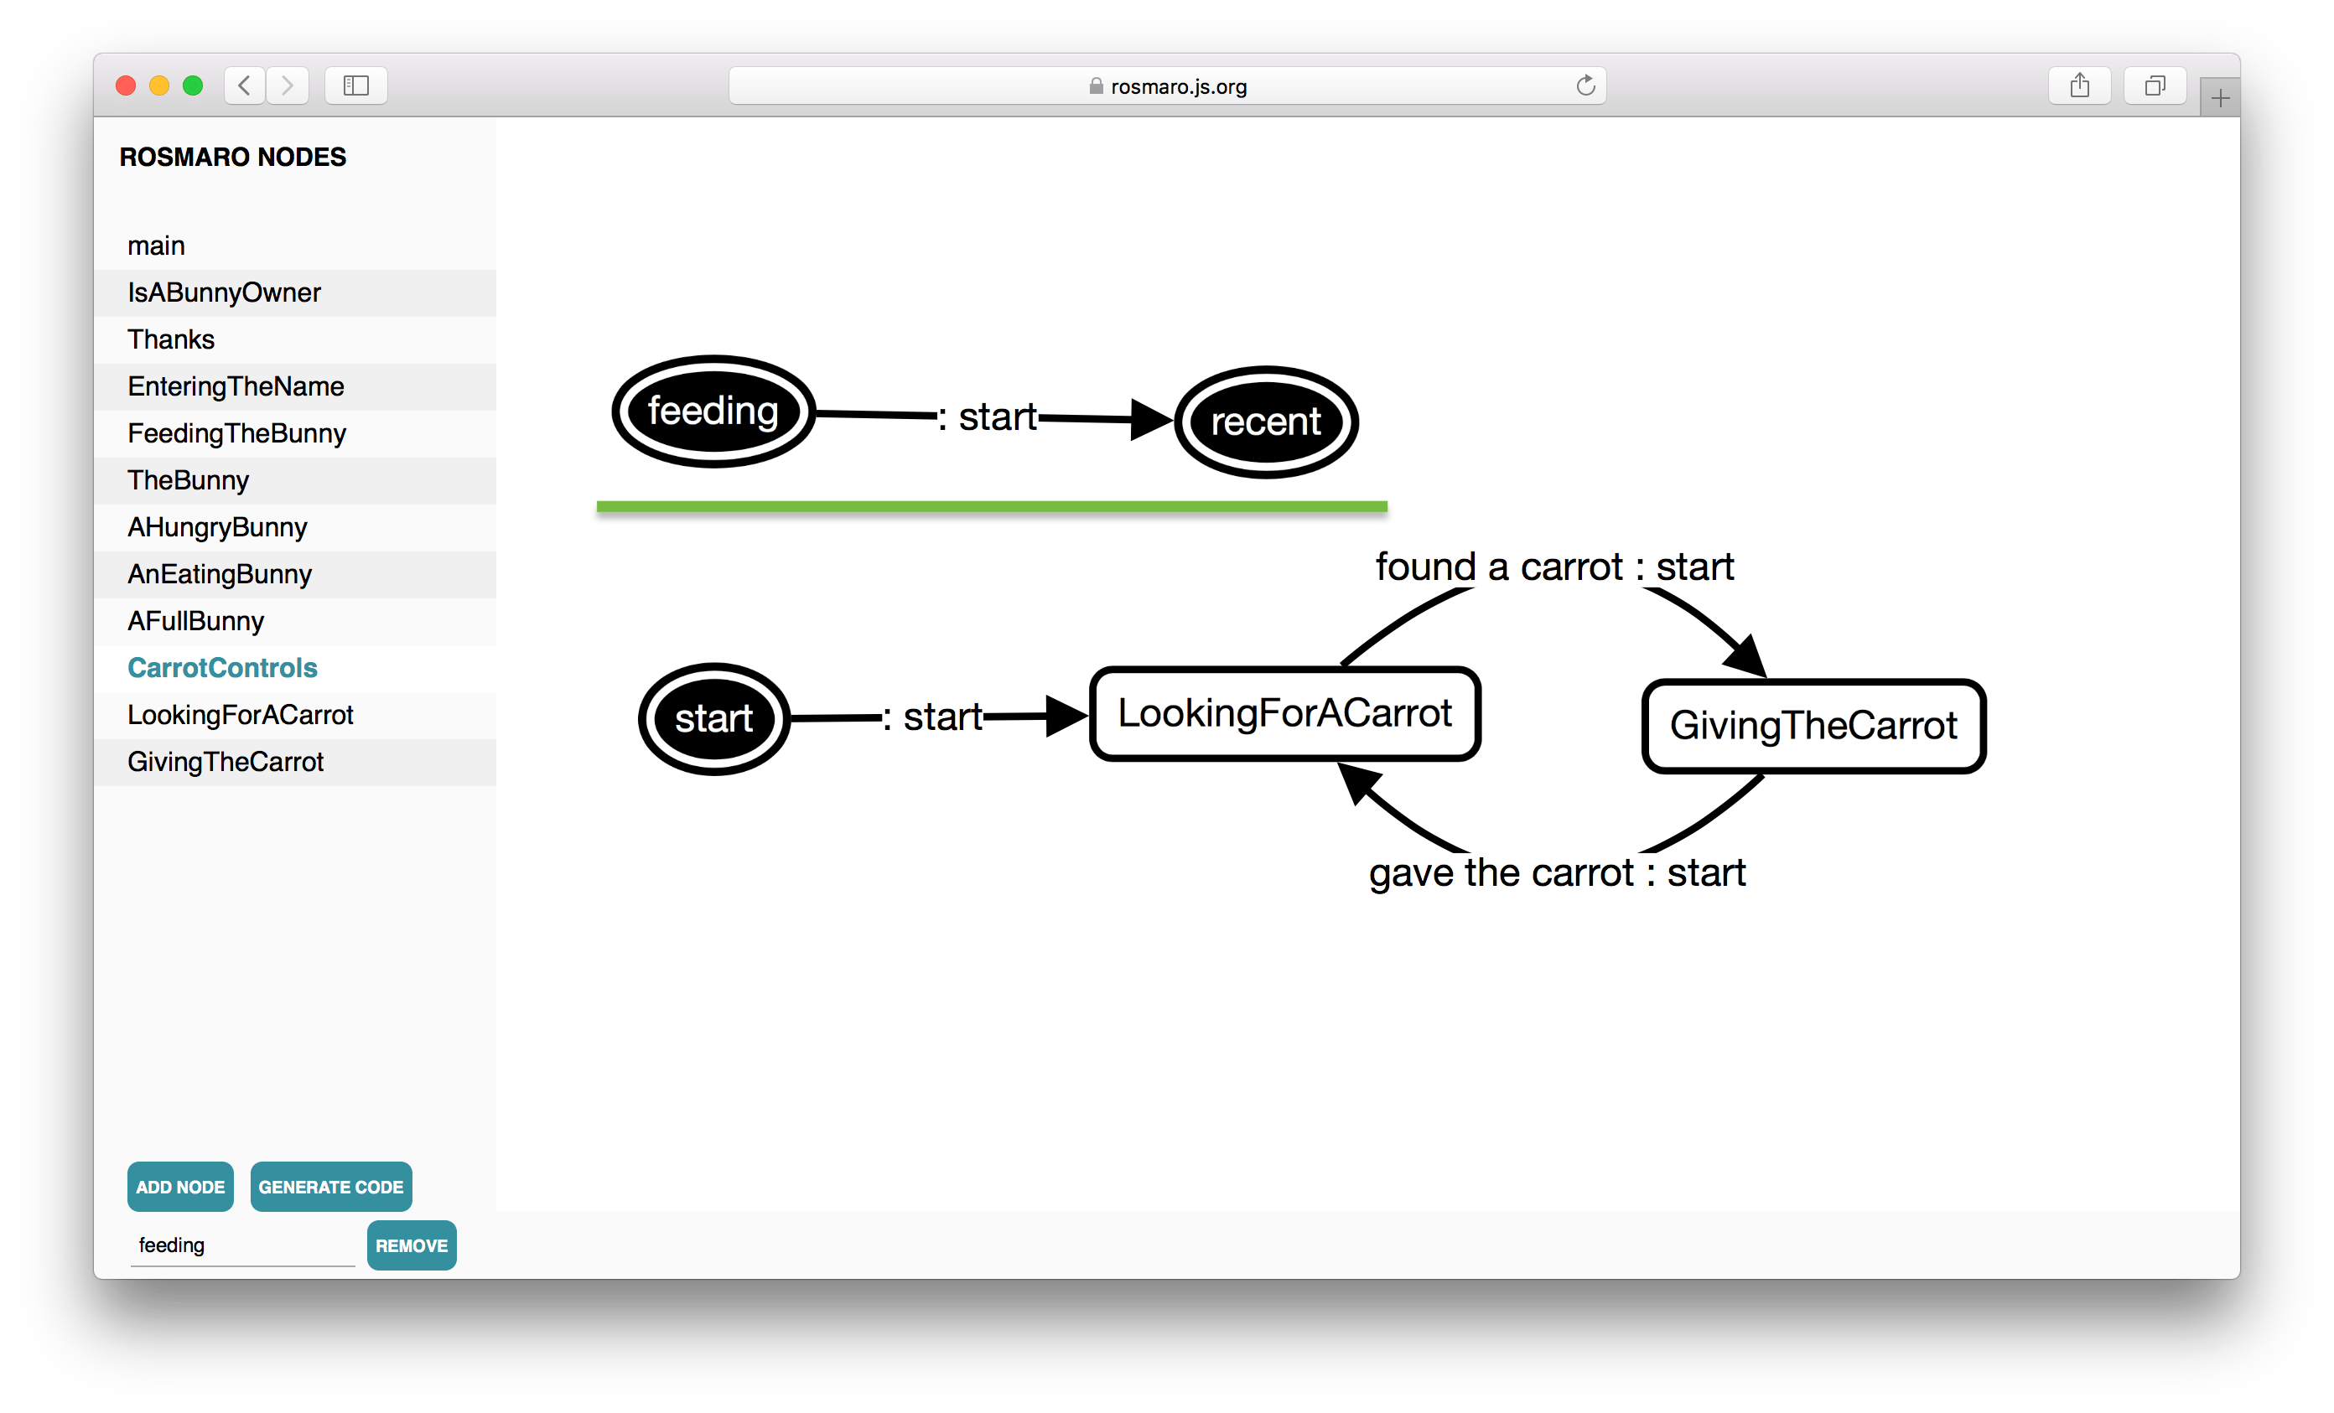Open the Share menu icon
Viewport: 2334px width, 1413px height.
pyautogui.click(x=2079, y=85)
